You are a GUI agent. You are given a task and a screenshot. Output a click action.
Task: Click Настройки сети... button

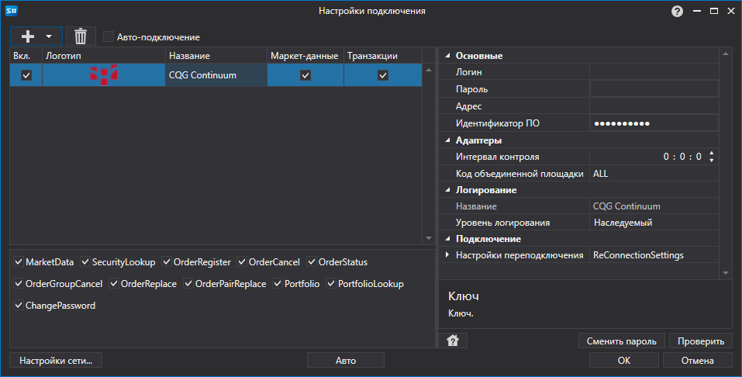click(56, 361)
